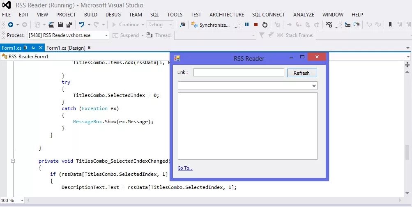This screenshot has height=207, width=412.
Task: Click the Uncomment selection icon
Action: [378, 25]
